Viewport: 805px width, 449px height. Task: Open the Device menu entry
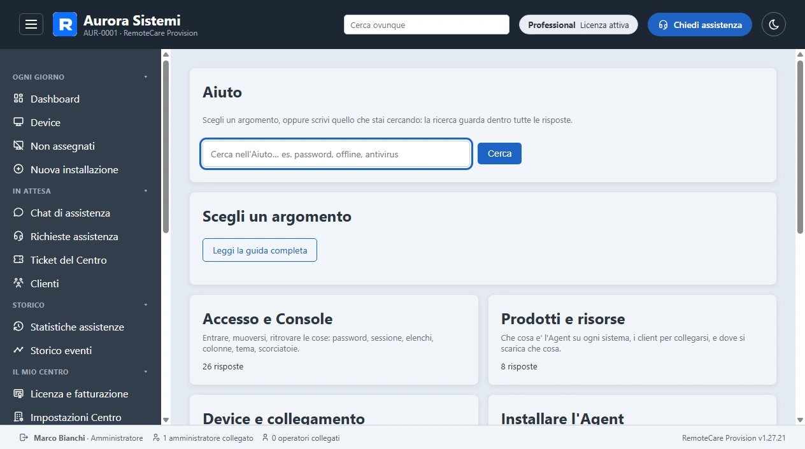click(80, 122)
